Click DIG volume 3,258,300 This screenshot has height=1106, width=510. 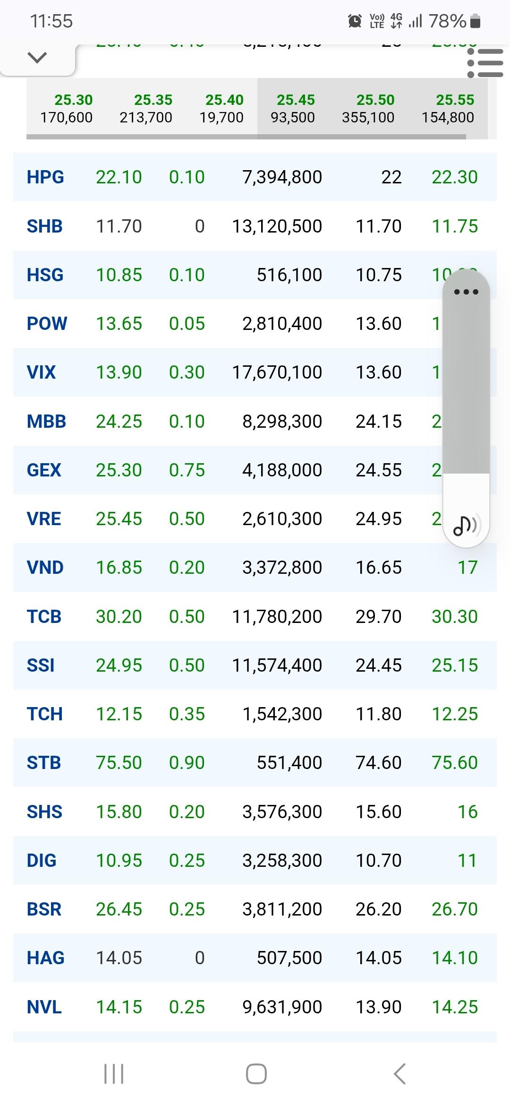point(282,861)
